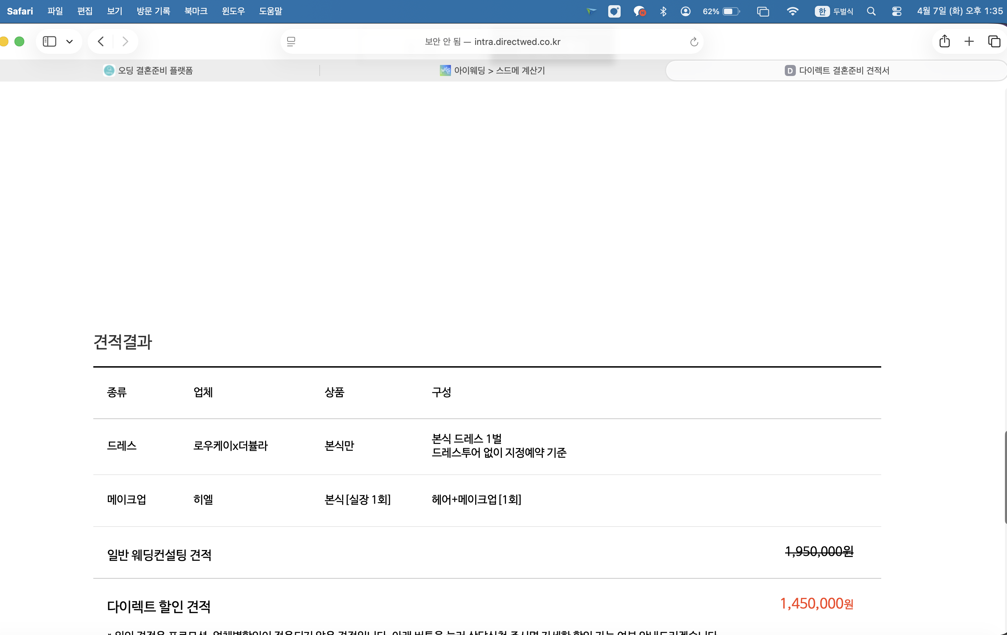Screen dimensions: 1007x635
Task: Navigate back with the back arrow
Action: [100, 41]
